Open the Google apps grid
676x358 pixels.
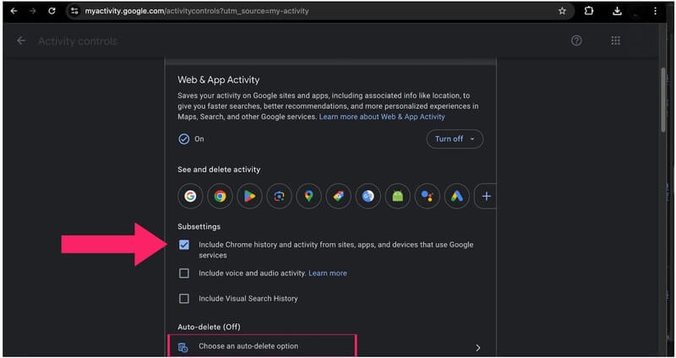[616, 41]
